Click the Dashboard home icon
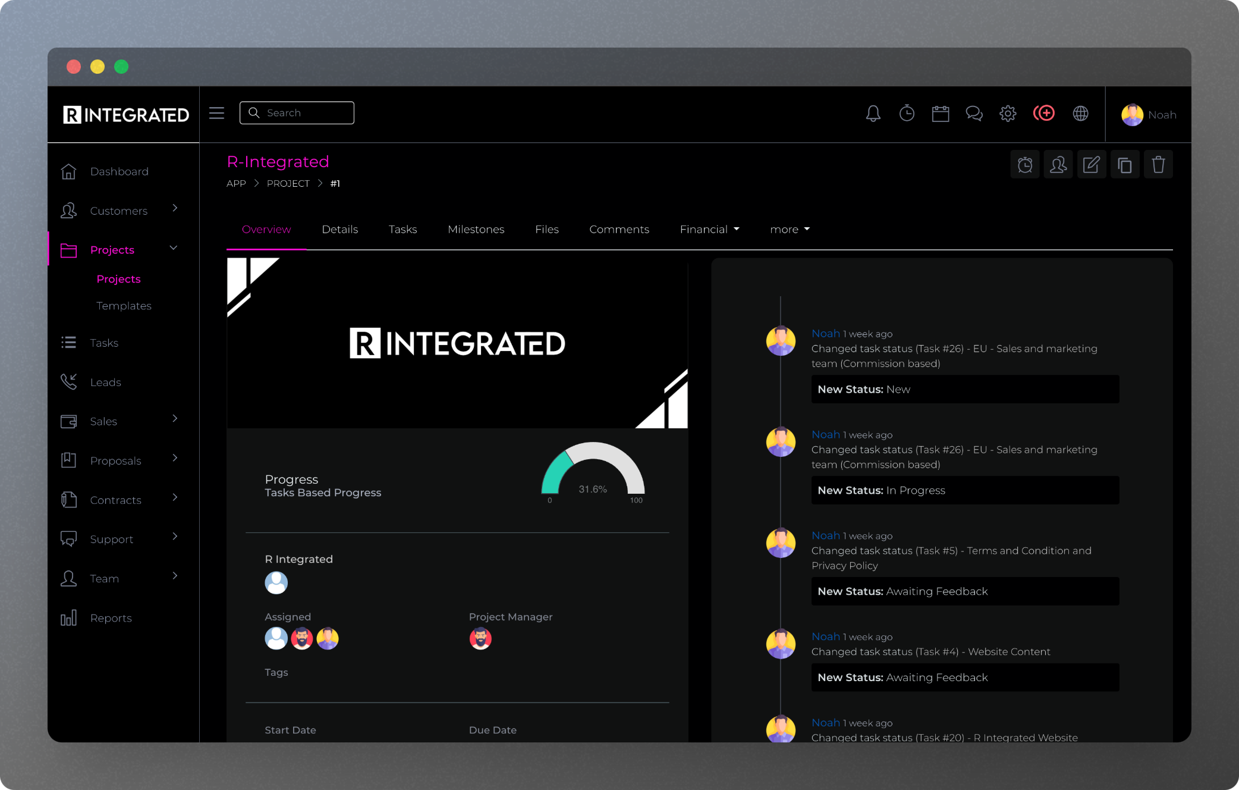Viewport: 1239px width, 790px height. 68,171
